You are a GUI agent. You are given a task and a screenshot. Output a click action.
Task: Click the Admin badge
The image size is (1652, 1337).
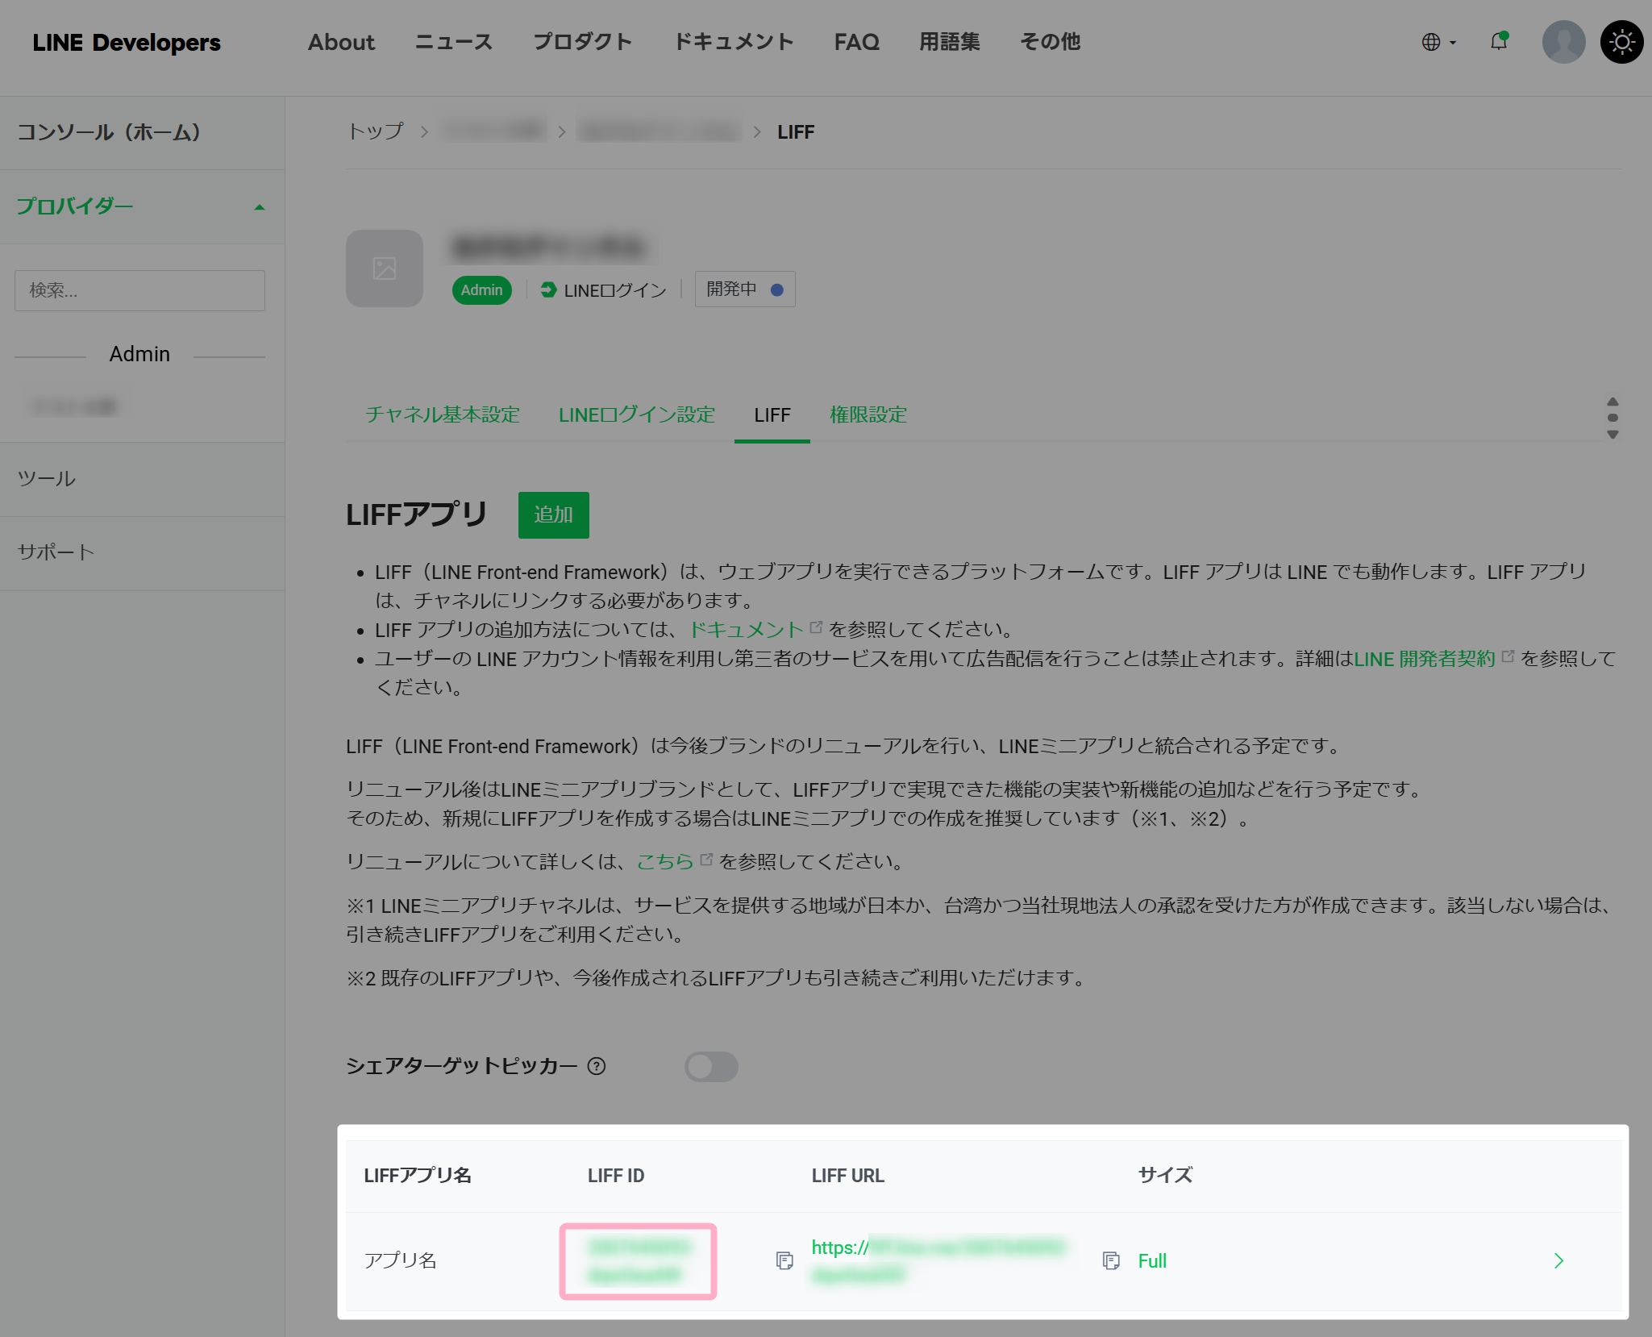pyautogui.click(x=481, y=290)
